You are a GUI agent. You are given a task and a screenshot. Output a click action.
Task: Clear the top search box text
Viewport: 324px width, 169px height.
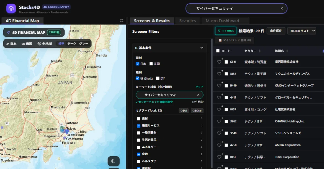[x=282, y=9]
